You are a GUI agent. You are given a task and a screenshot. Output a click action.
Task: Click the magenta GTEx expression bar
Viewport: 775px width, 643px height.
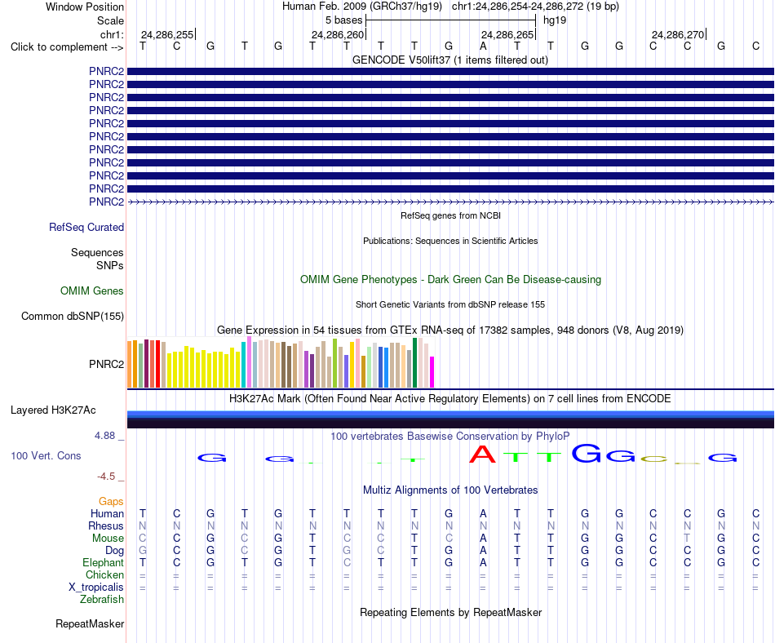click(432, 372)
